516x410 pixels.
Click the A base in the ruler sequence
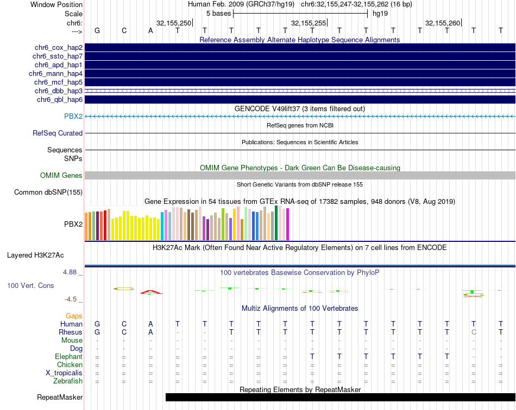[x=150, y=30]
